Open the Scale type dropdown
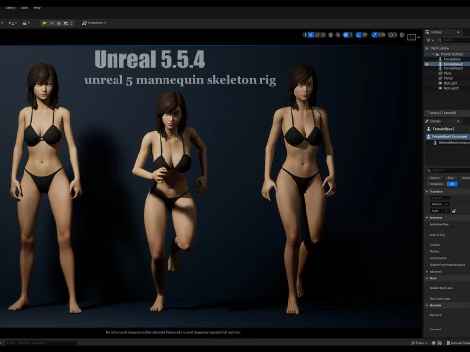The height and width of the screenshot is (352, 470). pos(439,211)
